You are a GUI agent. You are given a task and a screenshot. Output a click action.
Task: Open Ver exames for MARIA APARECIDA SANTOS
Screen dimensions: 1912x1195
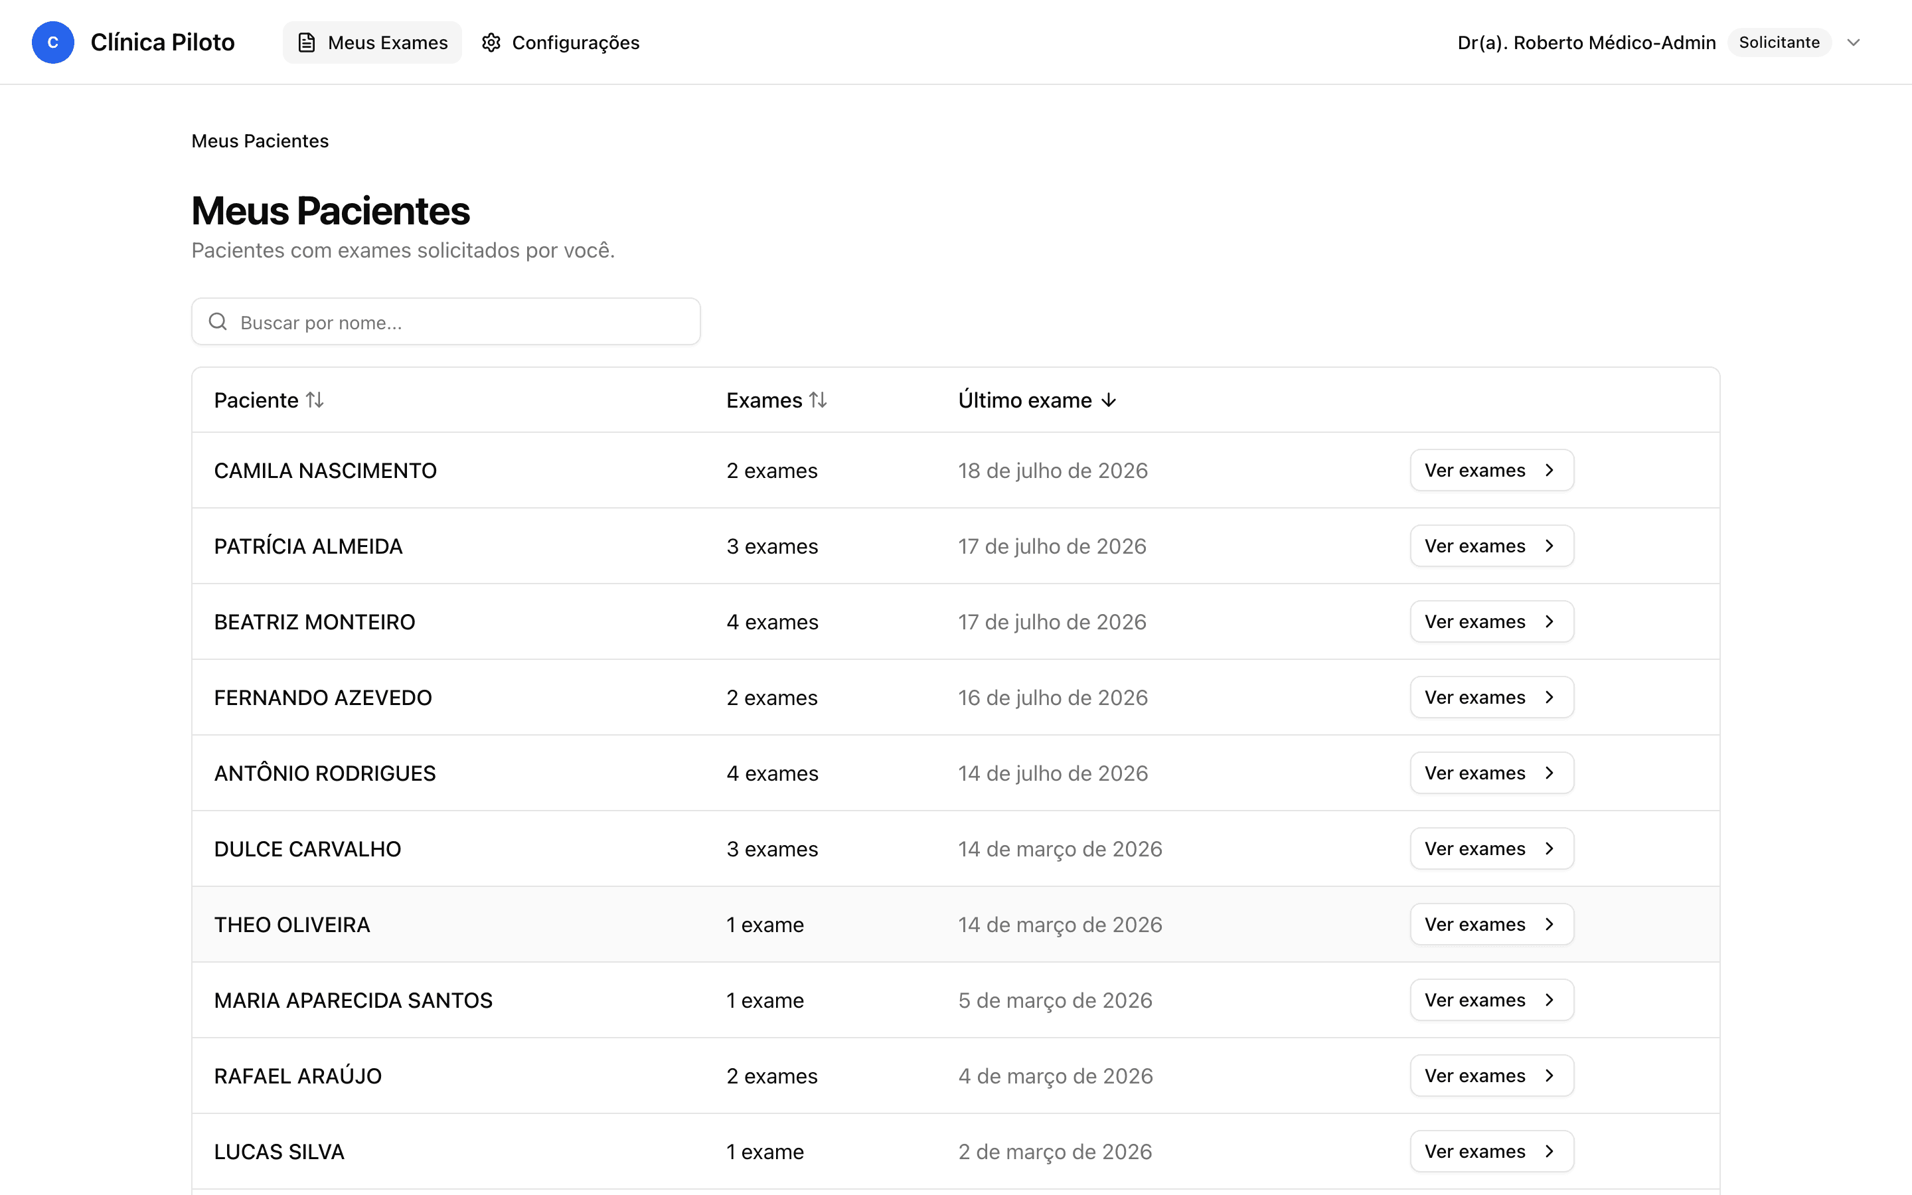pyautogui.click(x=1492, y=1000)
